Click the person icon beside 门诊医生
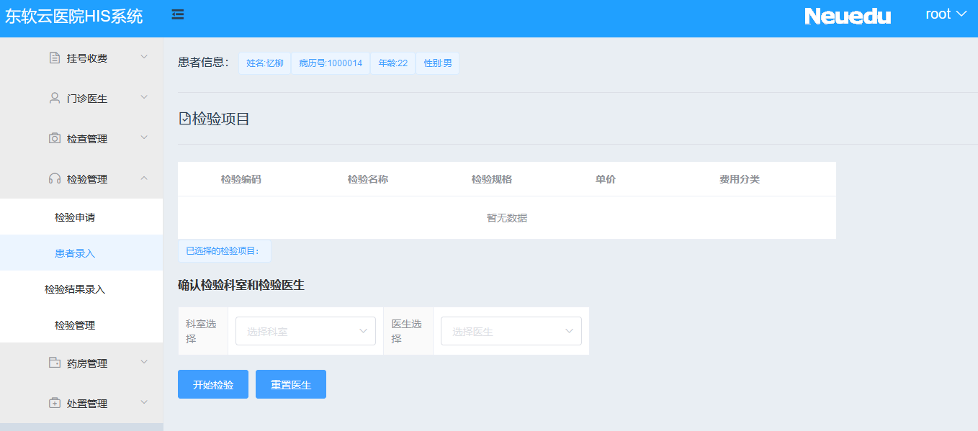The image size is (978, 431). tap(55, 98)
